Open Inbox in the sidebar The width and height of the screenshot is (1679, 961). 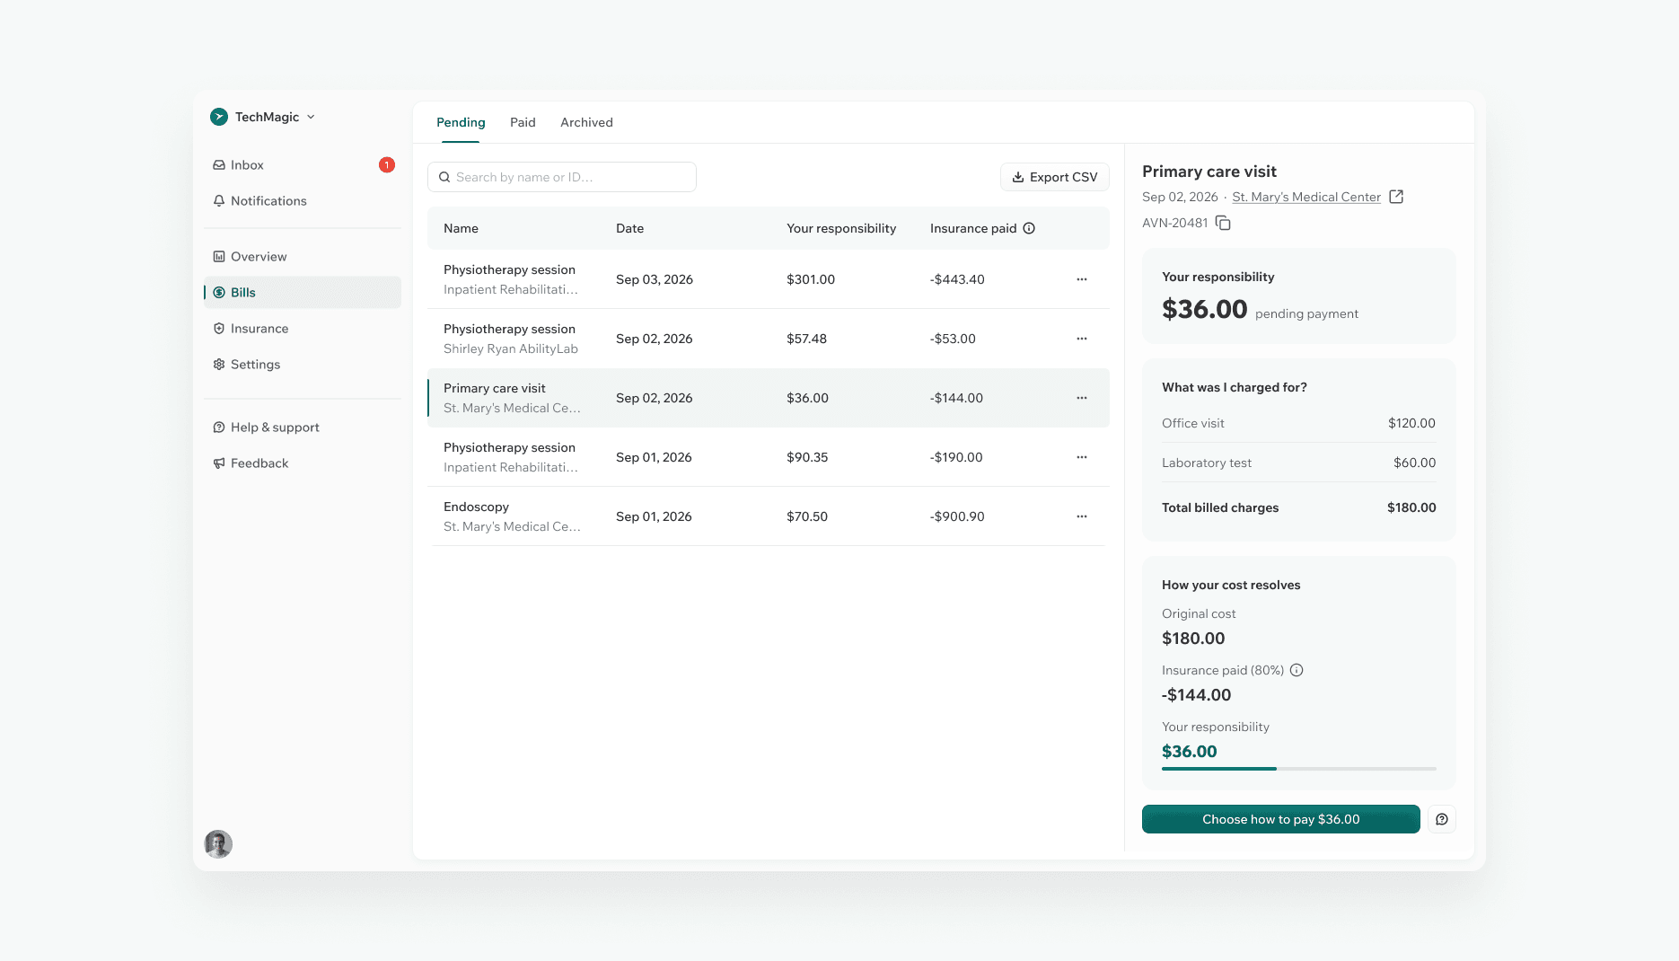pos(302,165)
